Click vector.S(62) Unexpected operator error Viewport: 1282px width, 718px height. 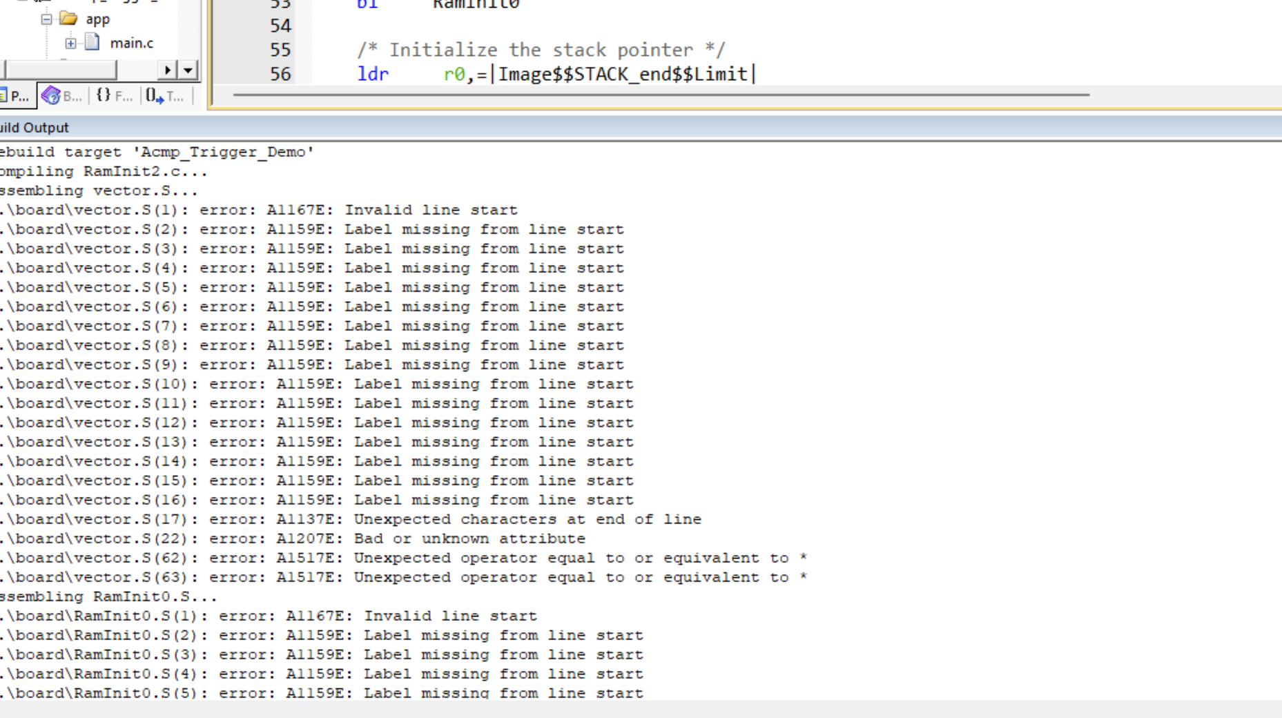tap(404, 558)
